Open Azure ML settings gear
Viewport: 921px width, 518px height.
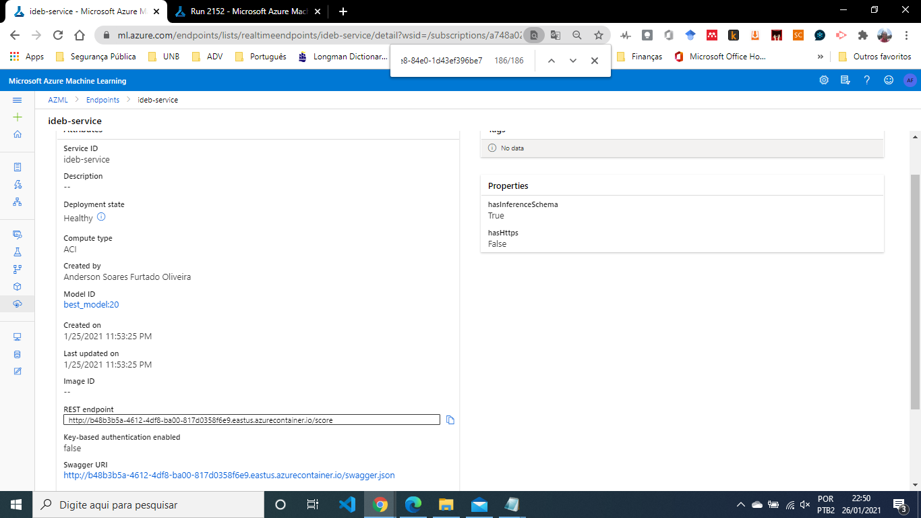point(824,80)
